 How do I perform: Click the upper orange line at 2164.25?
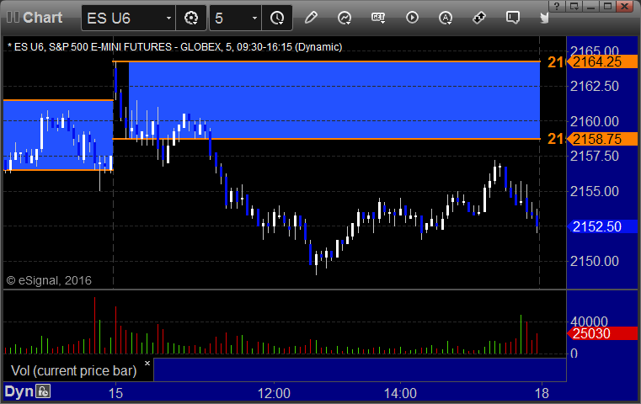[326, 61]
